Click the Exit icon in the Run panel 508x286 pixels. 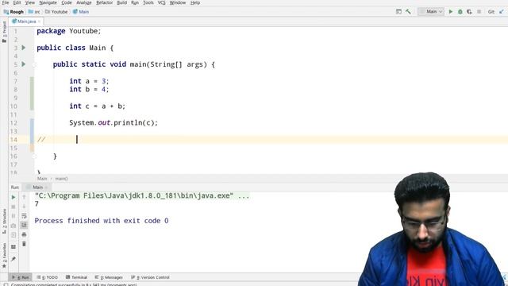coord(13,235)
